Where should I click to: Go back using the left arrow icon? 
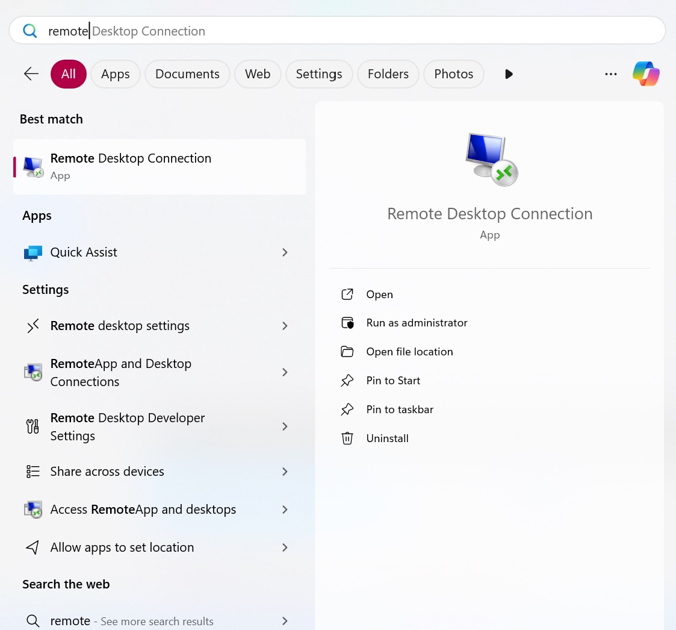[31, 74]
